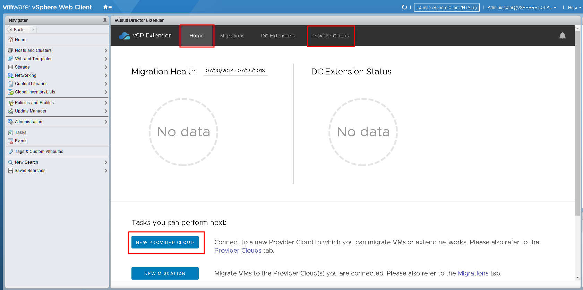This screenshot has width=583, height=290.
Task: Click the scrollbar down arrow
Action: [x=577, y=278]
